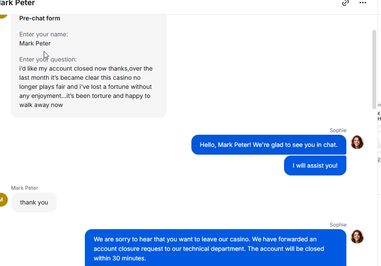Click the chat vertical scrollbar thumb
The image size is (381, 266).
point(374,70)
